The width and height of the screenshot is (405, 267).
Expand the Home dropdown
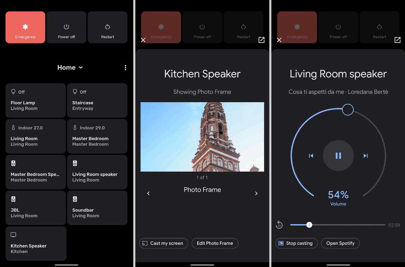[x=70, y=67]
